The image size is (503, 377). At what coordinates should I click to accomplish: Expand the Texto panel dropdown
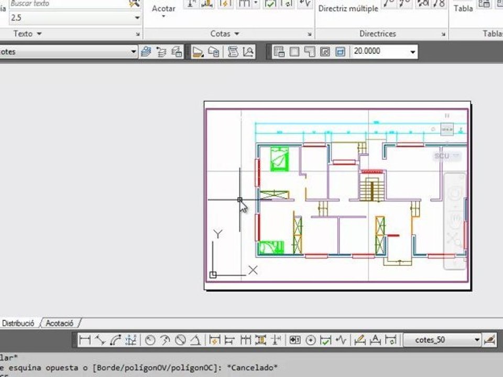pos(39,34)
